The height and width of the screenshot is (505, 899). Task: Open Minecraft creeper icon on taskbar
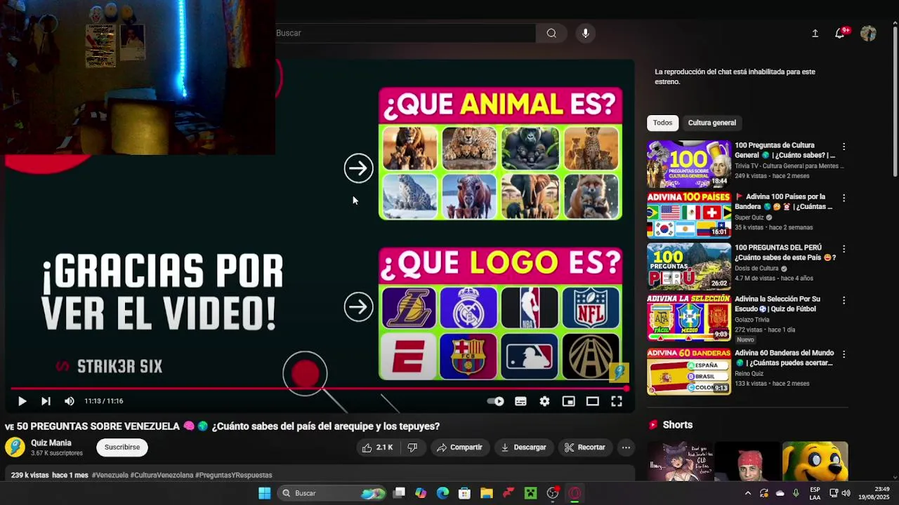point(530,493)
